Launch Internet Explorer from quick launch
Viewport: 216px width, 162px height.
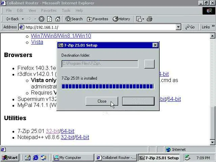(x=35, y=158)
